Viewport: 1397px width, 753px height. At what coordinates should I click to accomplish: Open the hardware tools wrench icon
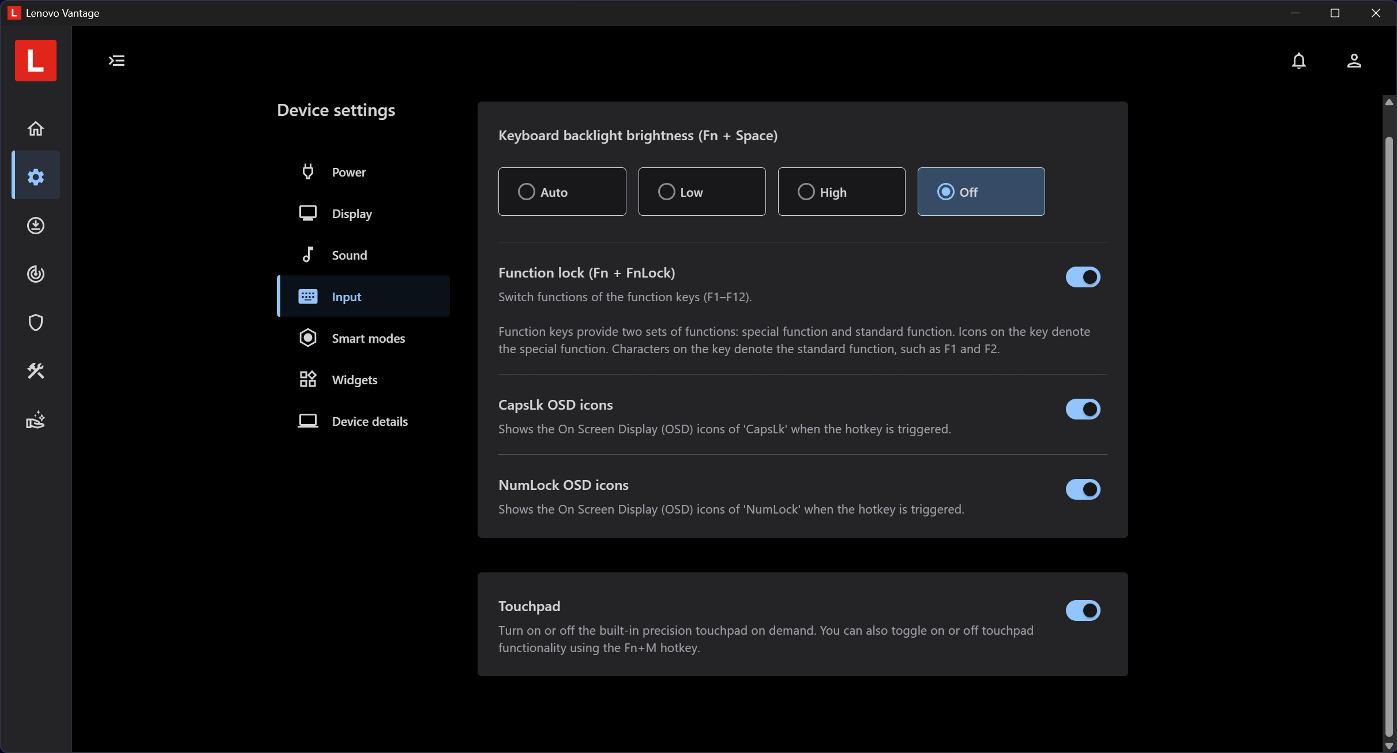coord(36,370)
